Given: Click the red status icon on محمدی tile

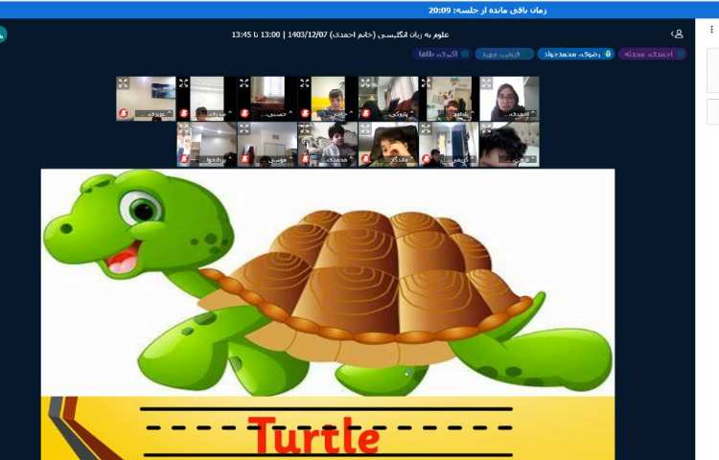Looking at the screenshot, I should (305, 158).
